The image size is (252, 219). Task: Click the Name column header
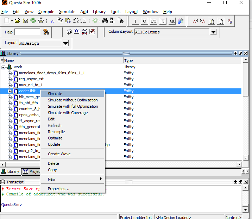[63, 61]
